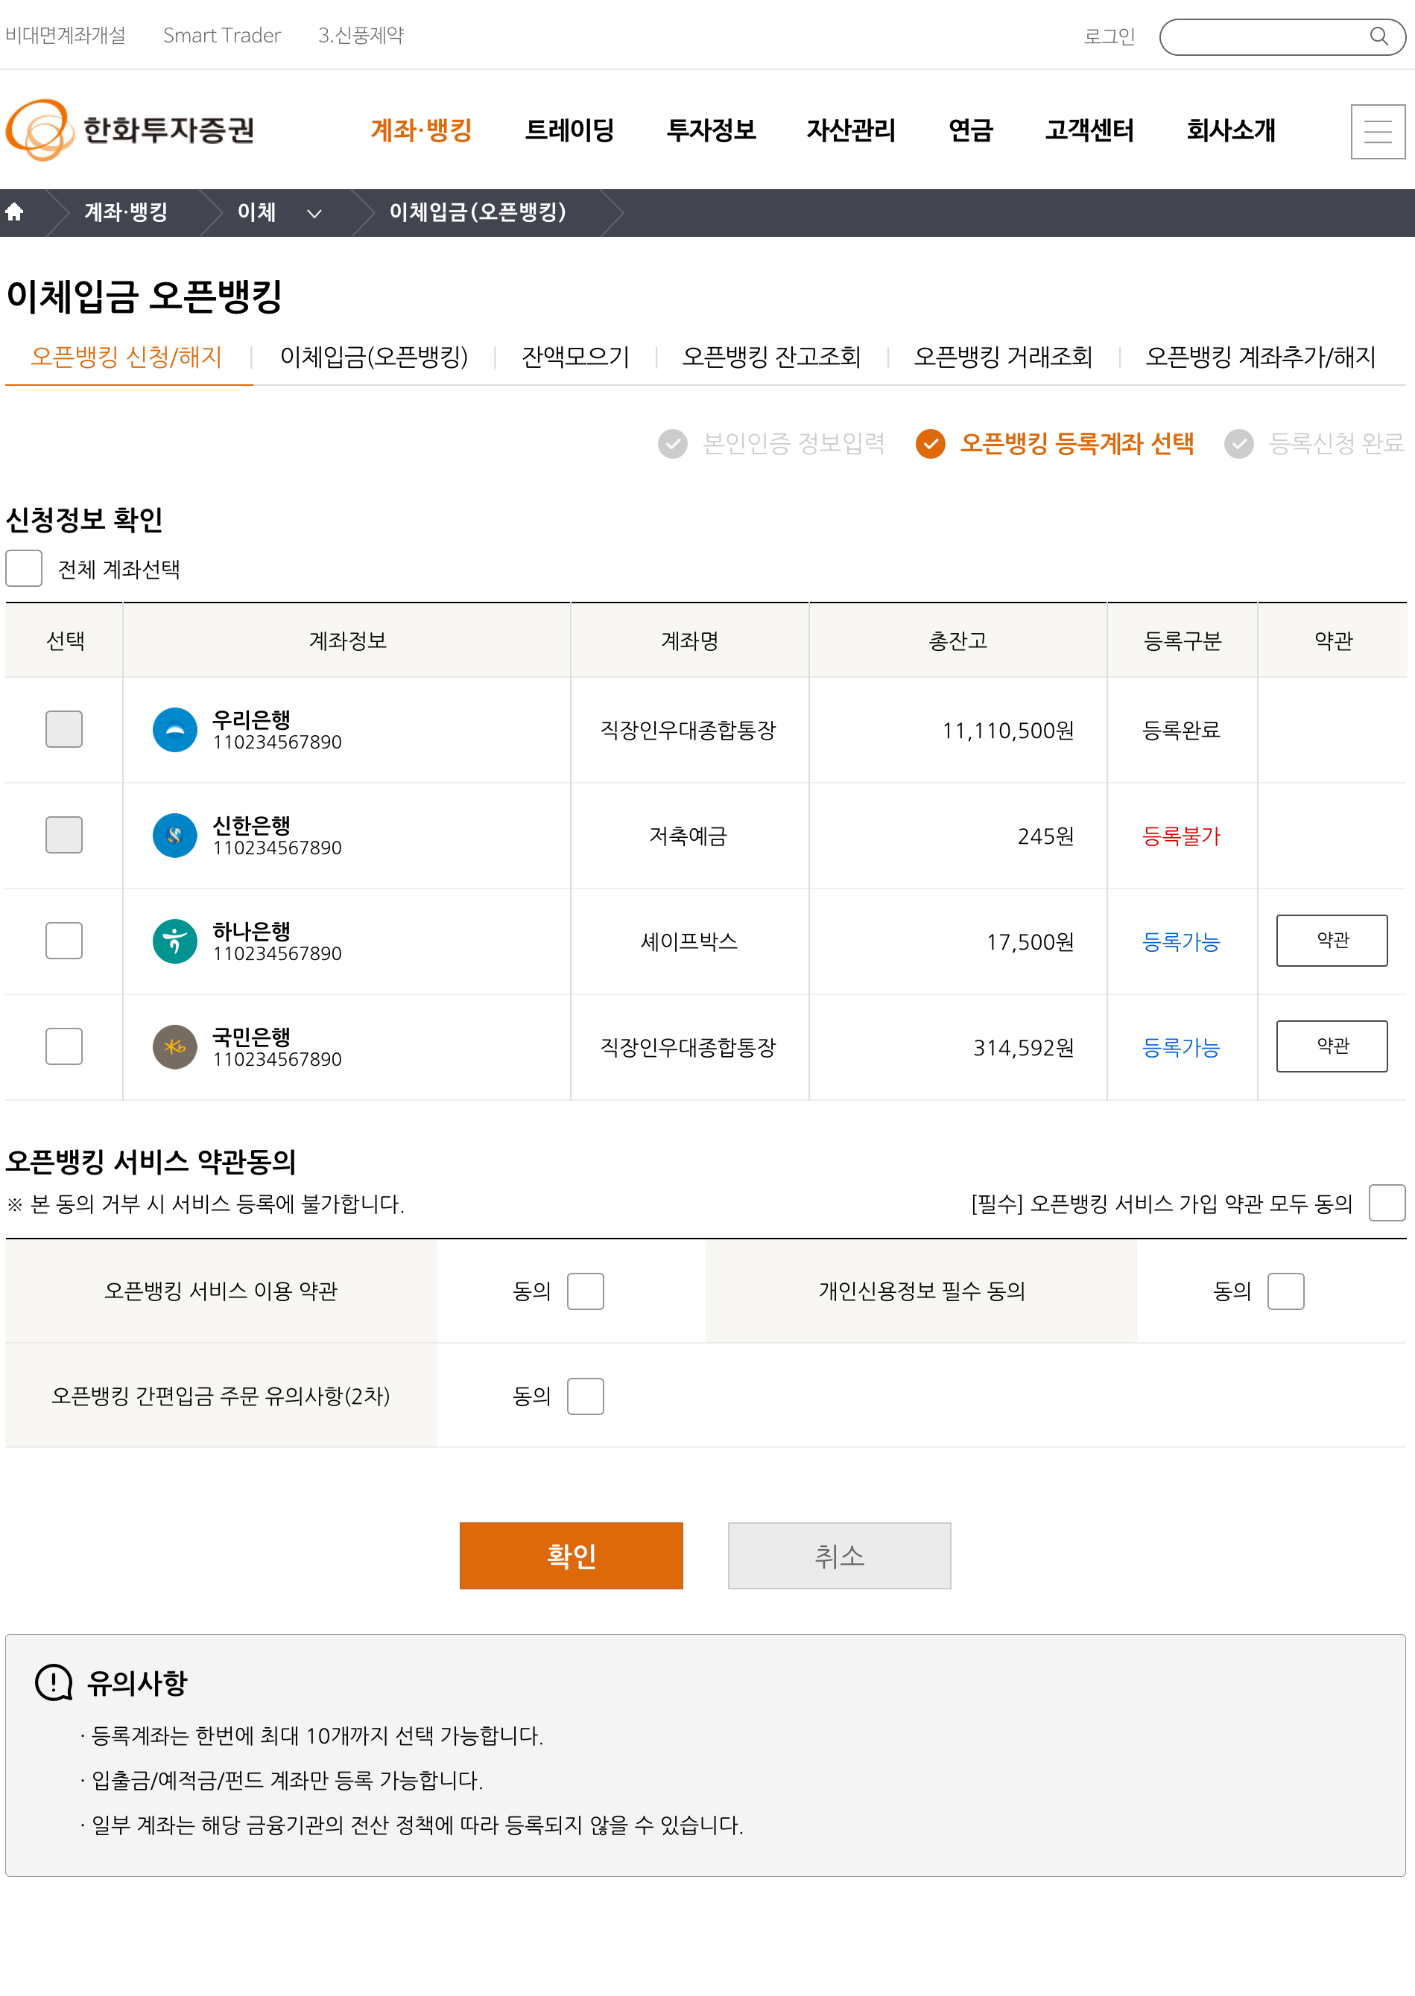
Task: Open the Smart Trader top link
Action: click(x=222, y=36)
